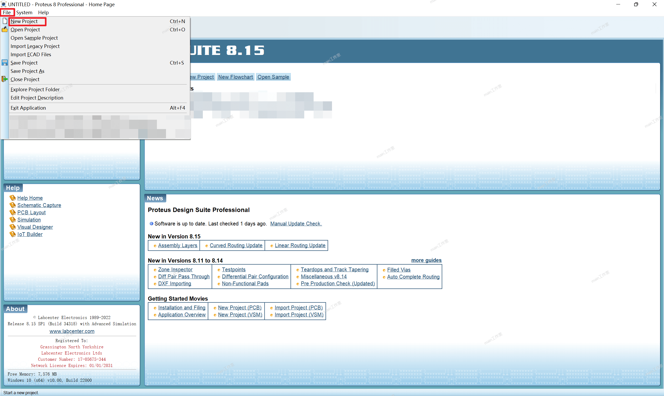Click the New Project page icon

pos(5,21)
